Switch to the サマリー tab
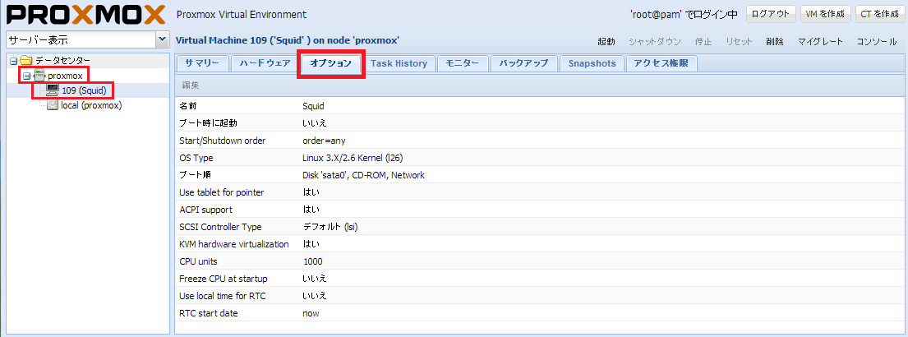 201,63
